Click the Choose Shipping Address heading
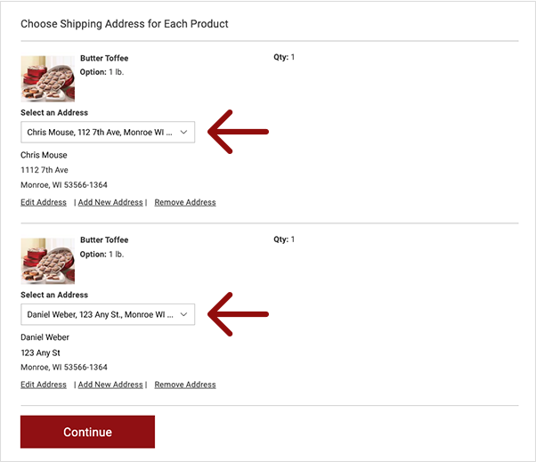Viewport: 536px width, 462px height. coord(125,24)
